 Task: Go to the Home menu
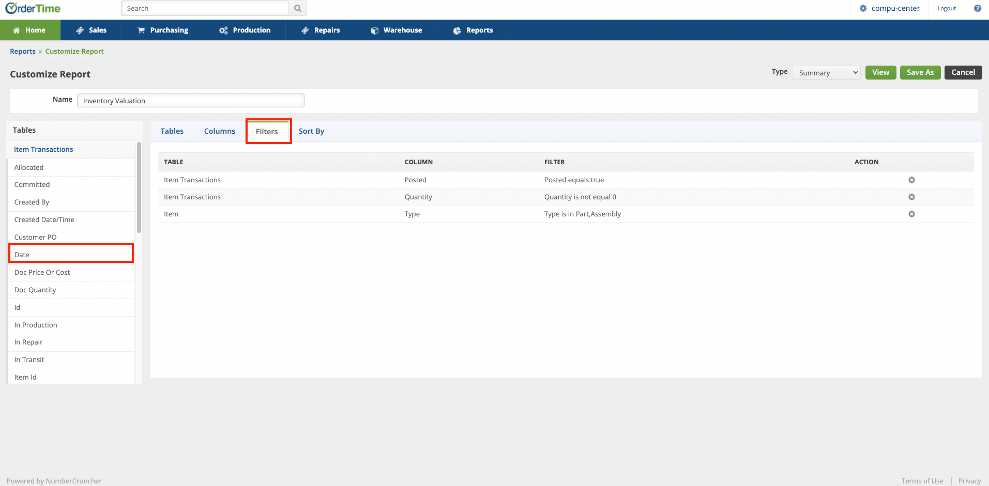coord(30,30)
